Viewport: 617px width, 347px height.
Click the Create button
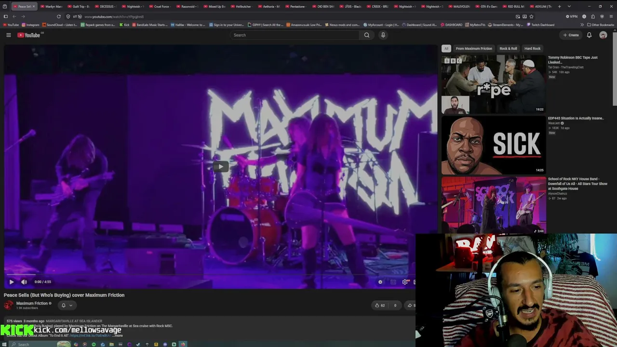click(571, 35)
